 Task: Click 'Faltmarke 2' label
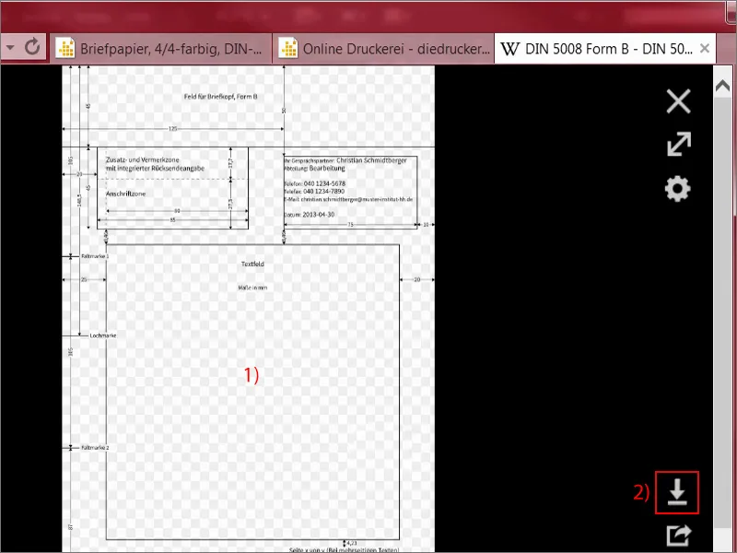point(95,448)
